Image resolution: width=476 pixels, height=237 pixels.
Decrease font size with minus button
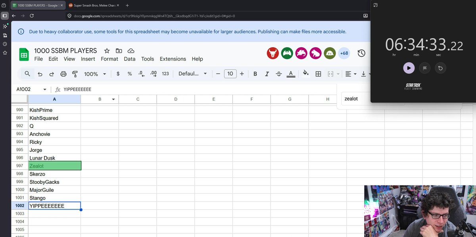[218, 74]
